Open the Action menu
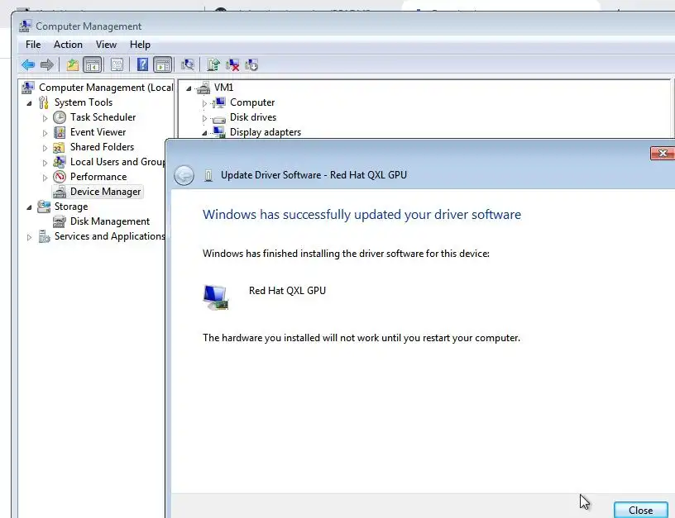This screenshot has width=675, height=518. (x=68, y=45)
